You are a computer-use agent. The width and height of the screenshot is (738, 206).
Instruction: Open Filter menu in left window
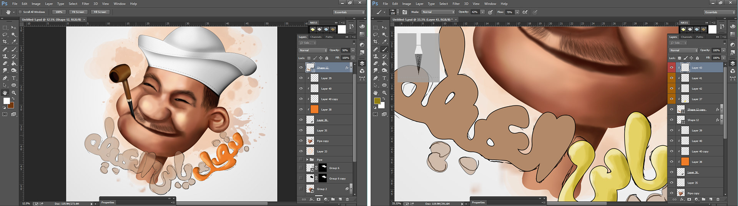click(x=85, y=4)
